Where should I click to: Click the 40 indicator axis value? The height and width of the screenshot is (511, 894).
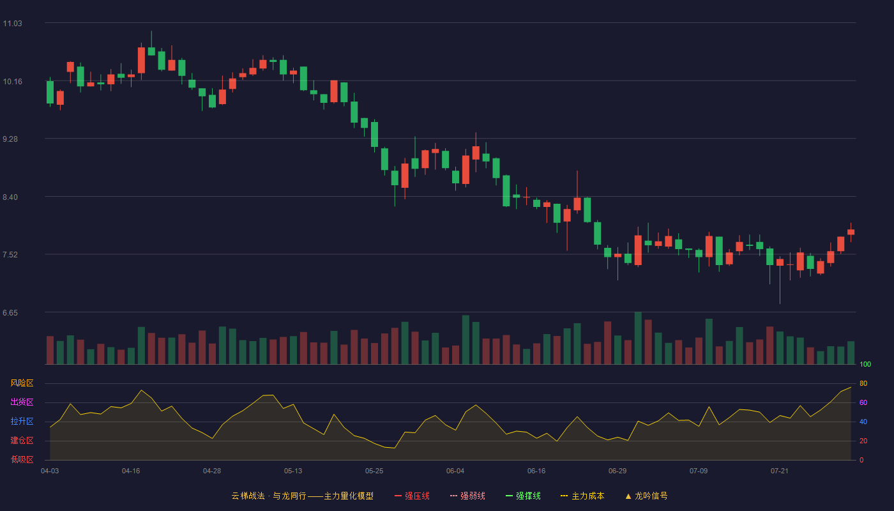coord(863,422)
